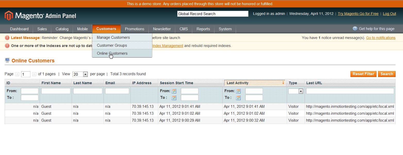Open the Reports menu
This screenshot has width=403, height=155.
[x=203, y=29]
